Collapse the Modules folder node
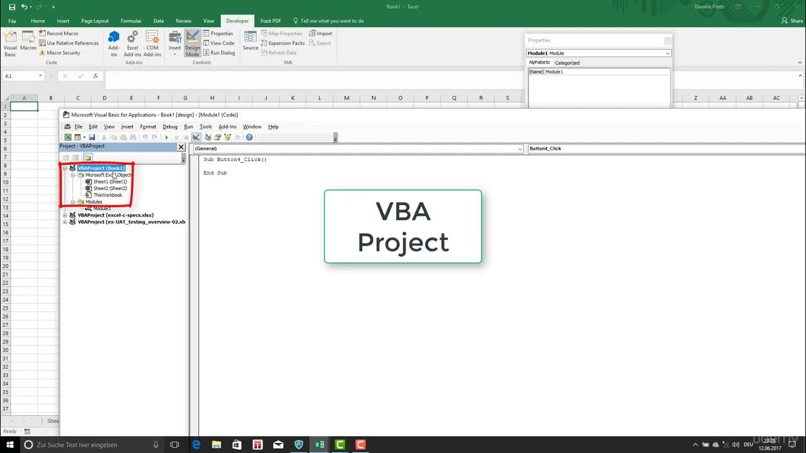 coord(73,202)
